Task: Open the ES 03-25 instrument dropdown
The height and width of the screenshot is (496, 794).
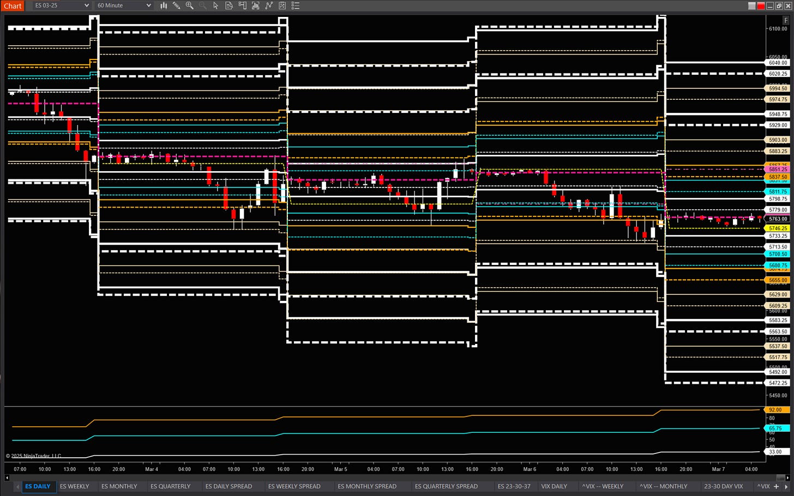Action: click(x=61, y=5)
